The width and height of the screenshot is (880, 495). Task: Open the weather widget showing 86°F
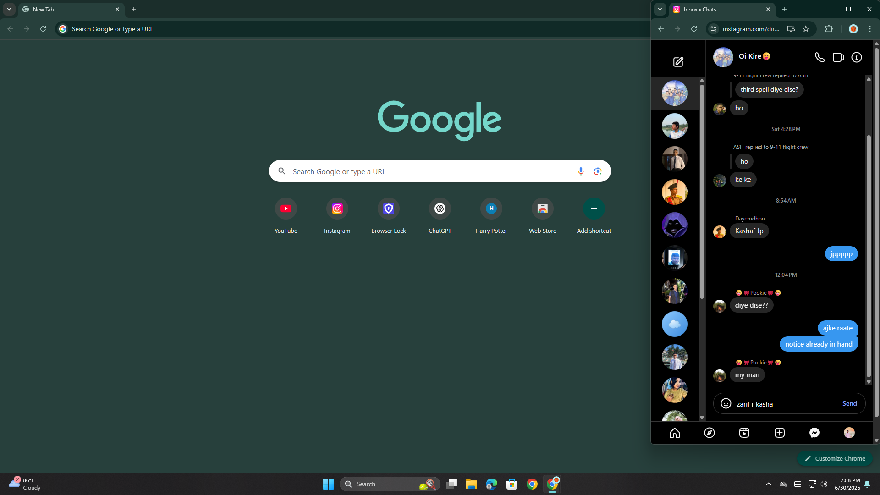(x=25, y=484)
